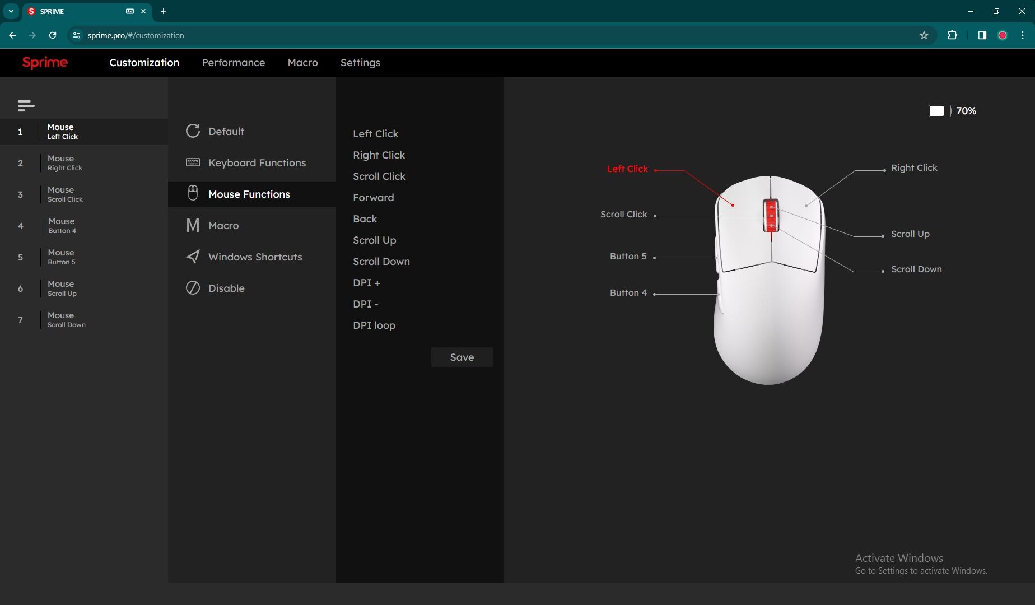Image resolution: width=1035 pixels, height=605 pixels.
Task: Click the red scroll wheel on mouse image
Action: point(771,215)
